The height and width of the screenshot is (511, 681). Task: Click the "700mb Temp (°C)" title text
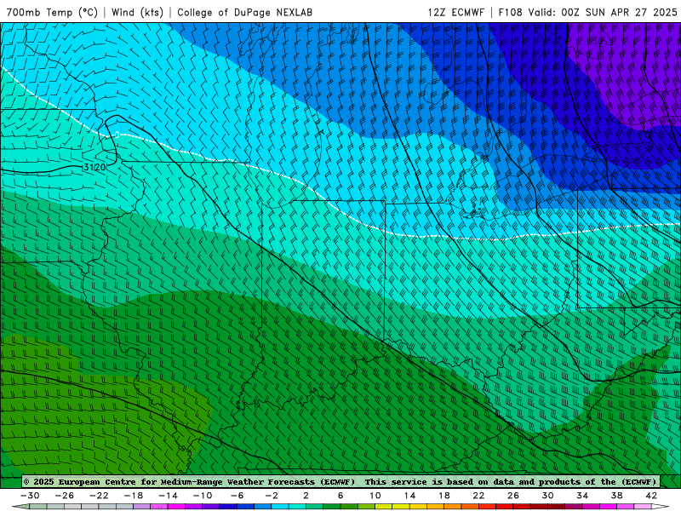tap(52, 12)
